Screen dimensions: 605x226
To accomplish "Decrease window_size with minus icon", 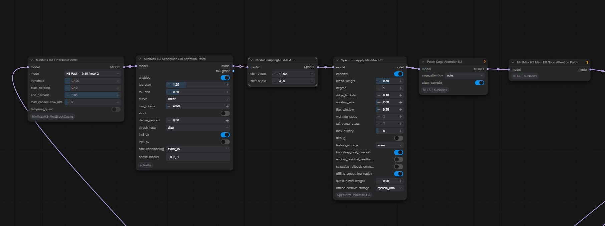I will pos(379,102).
